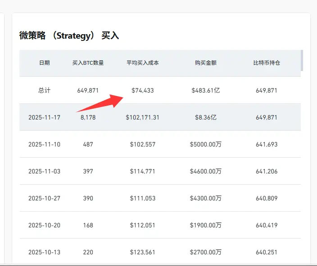The height and width of the screenshot is (266, 317).
Task: Select the $5000.00万 purchase amount cell
Action: pos(206,144)
